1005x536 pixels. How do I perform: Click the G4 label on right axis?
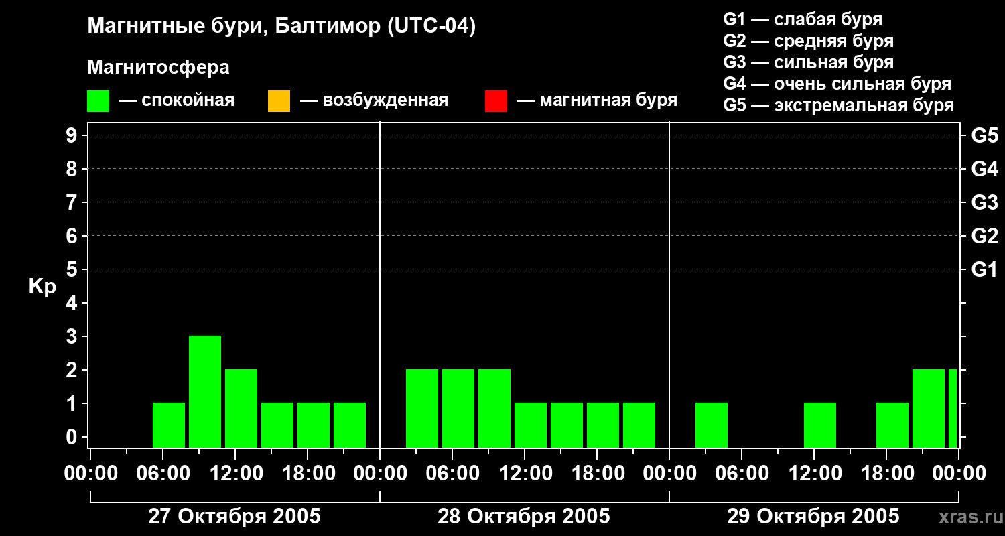[x=985, y=169]
